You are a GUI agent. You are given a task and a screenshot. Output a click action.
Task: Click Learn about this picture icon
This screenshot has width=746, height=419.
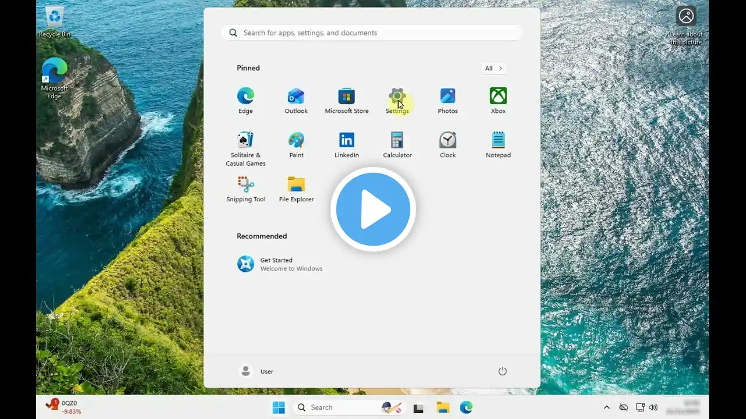686,26
